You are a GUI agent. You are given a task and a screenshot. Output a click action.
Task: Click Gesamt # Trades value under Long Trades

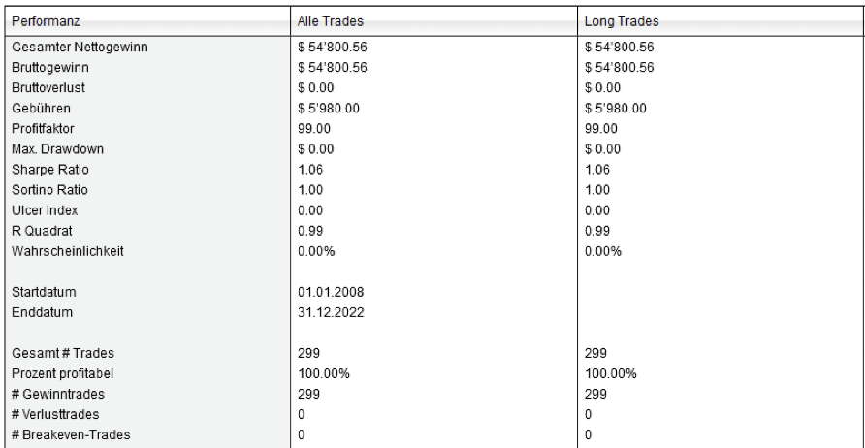tap(596, 354)
